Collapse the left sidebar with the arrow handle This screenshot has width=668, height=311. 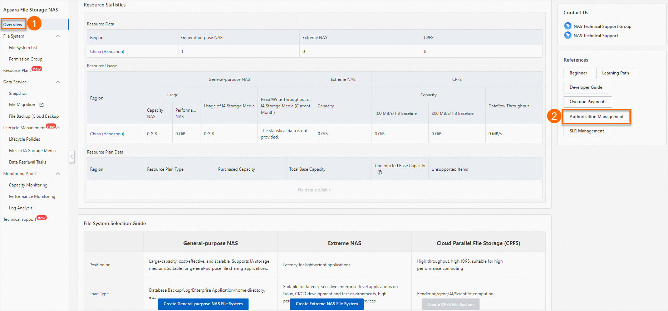coord(72,156)
